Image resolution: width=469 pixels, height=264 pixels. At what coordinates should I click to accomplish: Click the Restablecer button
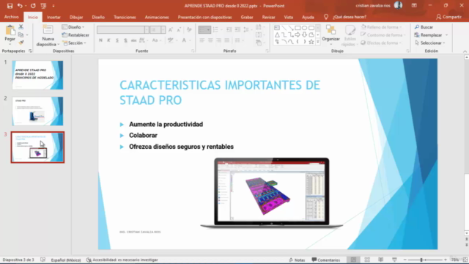75,35
